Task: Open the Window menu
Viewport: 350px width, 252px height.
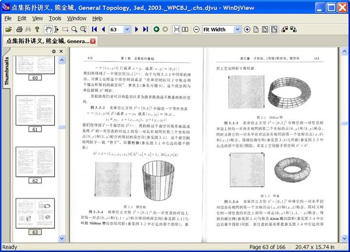Action: [76, 18]
